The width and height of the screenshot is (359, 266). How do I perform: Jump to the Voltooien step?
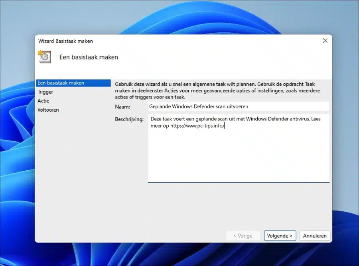pyautogui.click(x=48, y=110)
